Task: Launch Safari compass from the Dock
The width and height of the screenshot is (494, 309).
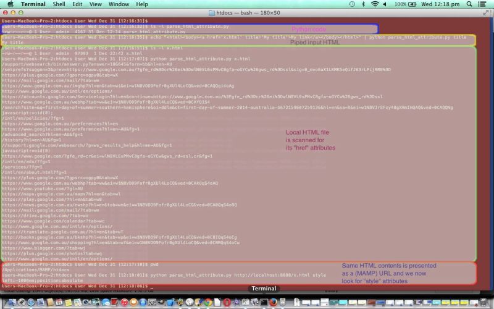Action: tap(31, 302)
